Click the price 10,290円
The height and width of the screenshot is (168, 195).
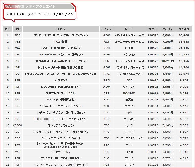(x=168, y=61)
